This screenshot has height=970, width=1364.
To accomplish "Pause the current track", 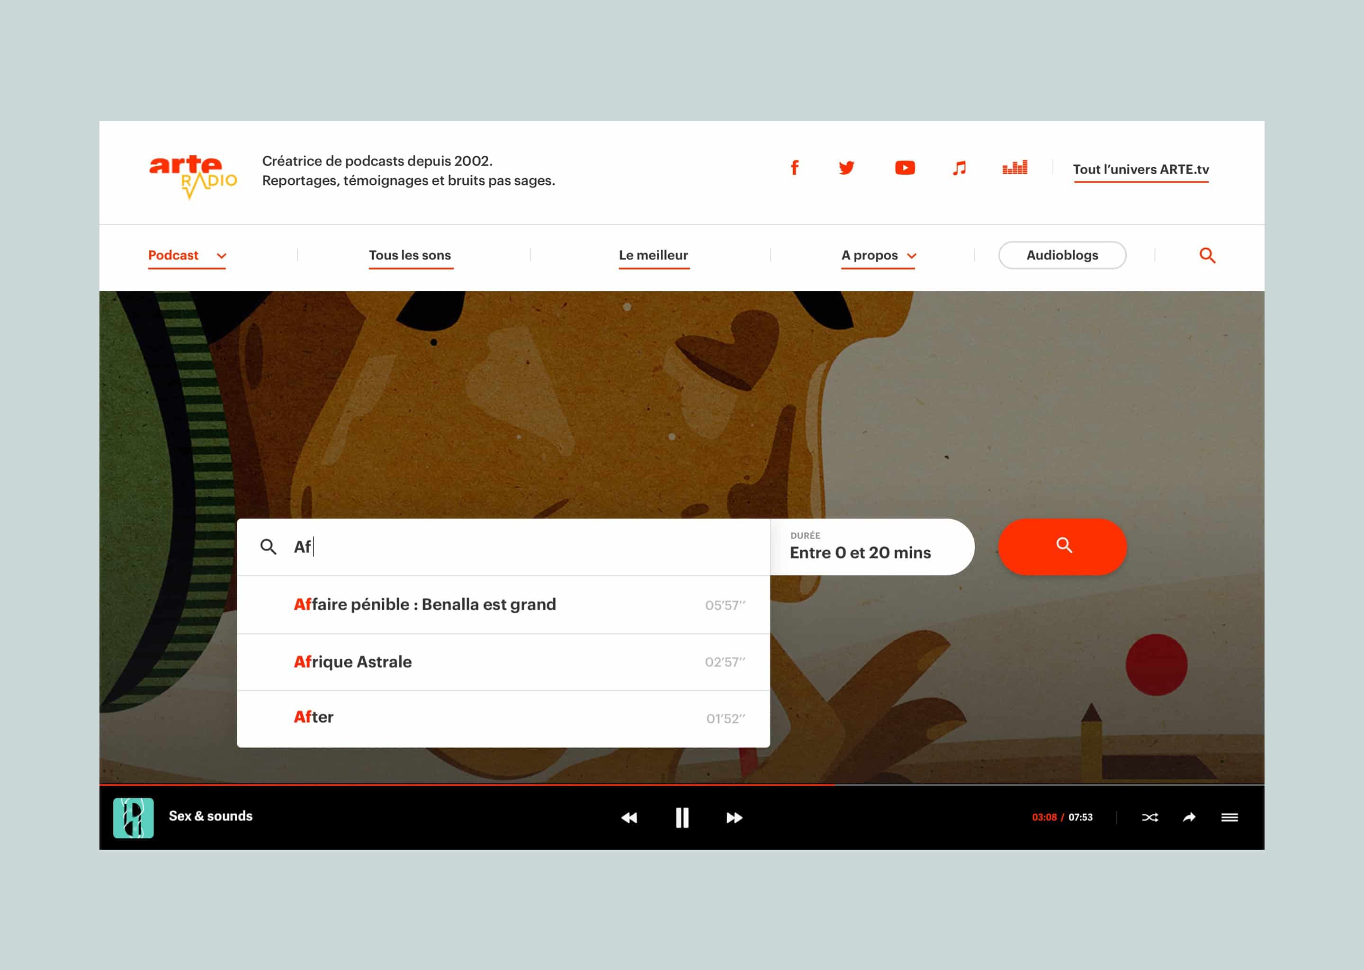I will [682, 817].
